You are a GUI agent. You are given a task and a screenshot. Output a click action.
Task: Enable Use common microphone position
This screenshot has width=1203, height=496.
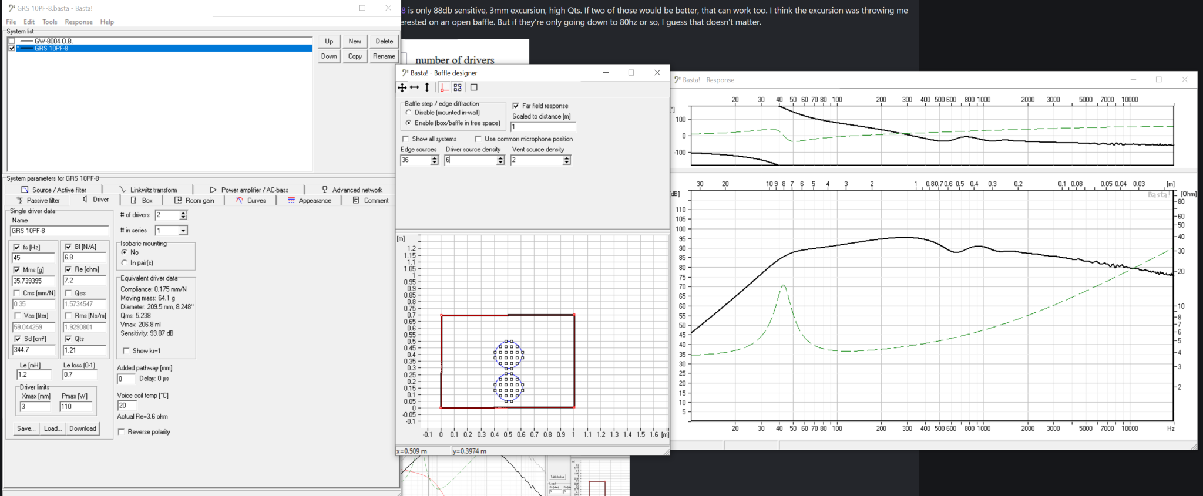(x=478, y=139)
